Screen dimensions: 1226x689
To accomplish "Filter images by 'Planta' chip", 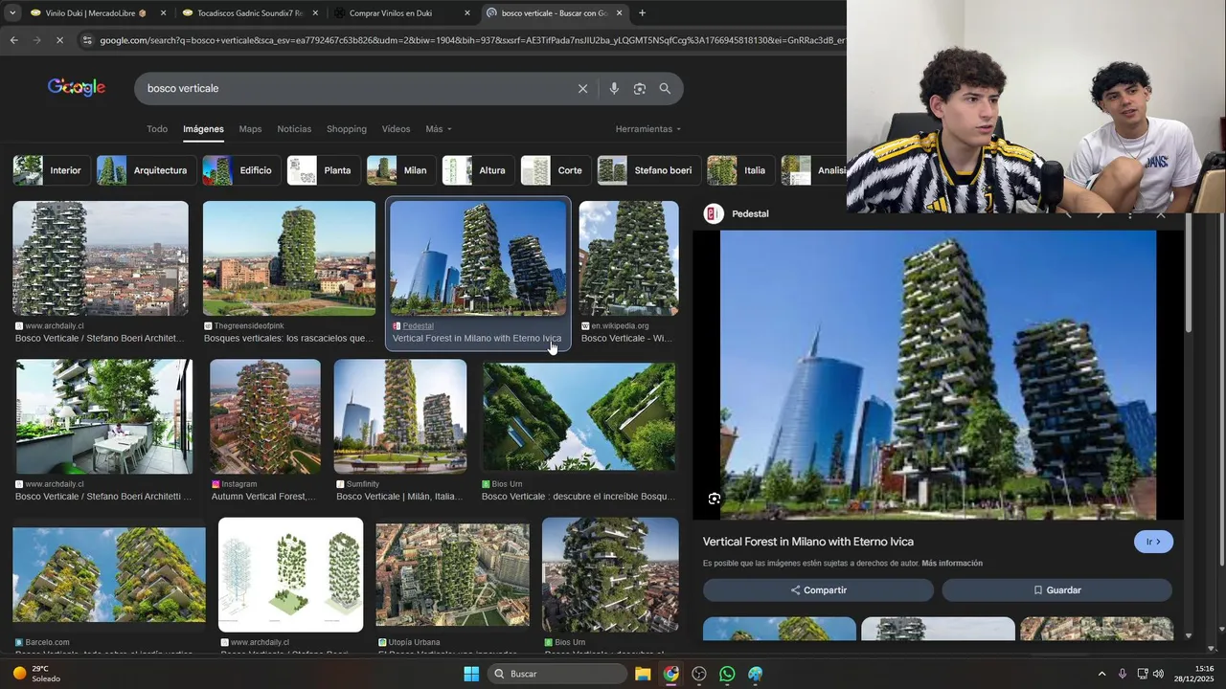I will click(324, 170).
